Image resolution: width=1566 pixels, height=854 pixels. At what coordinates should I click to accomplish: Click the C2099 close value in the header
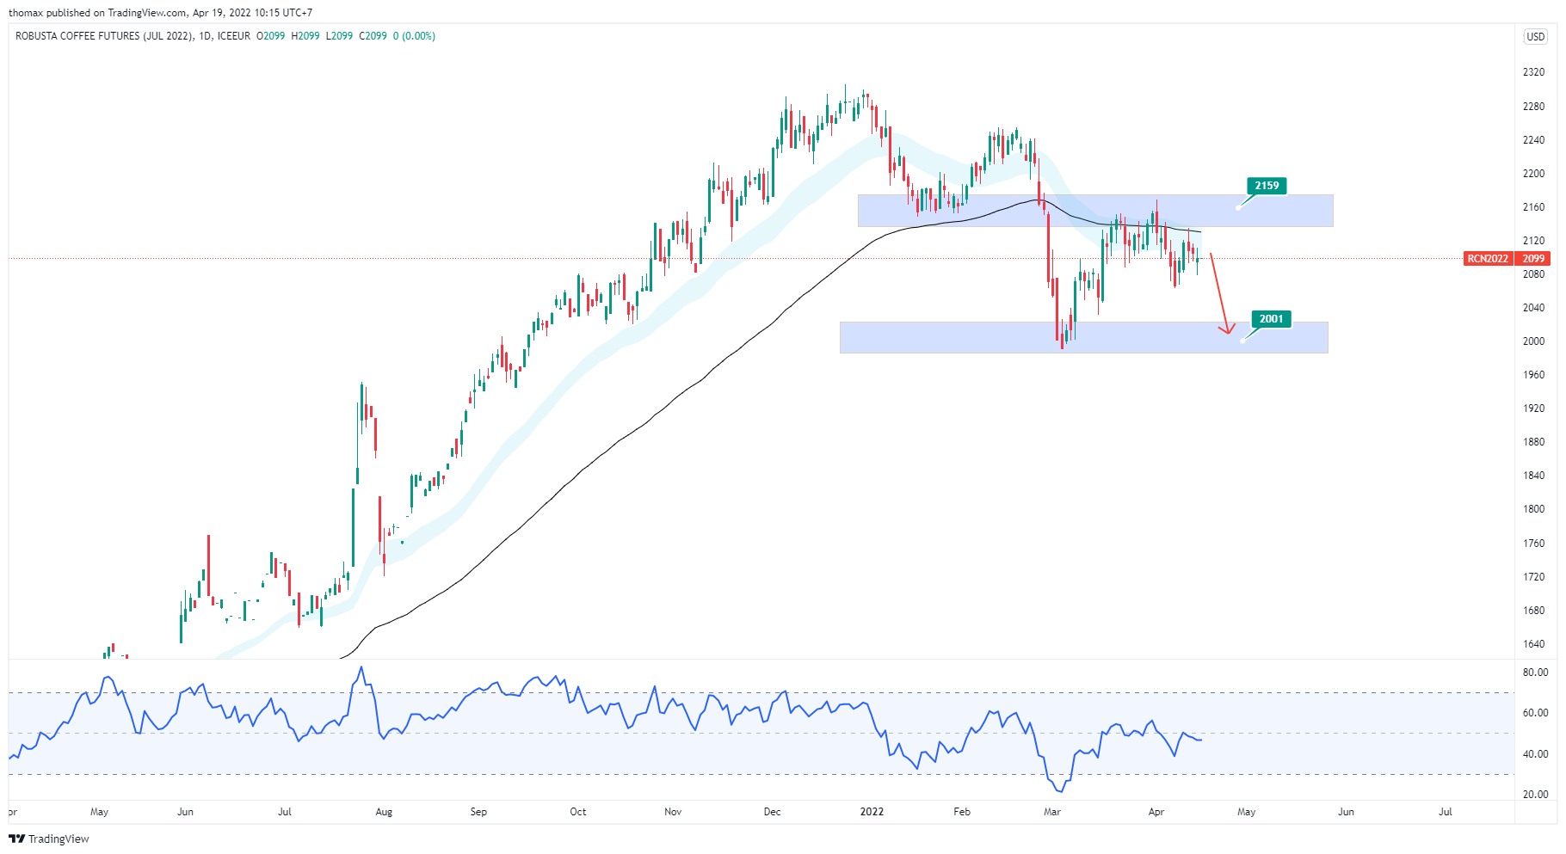point(373,36)
